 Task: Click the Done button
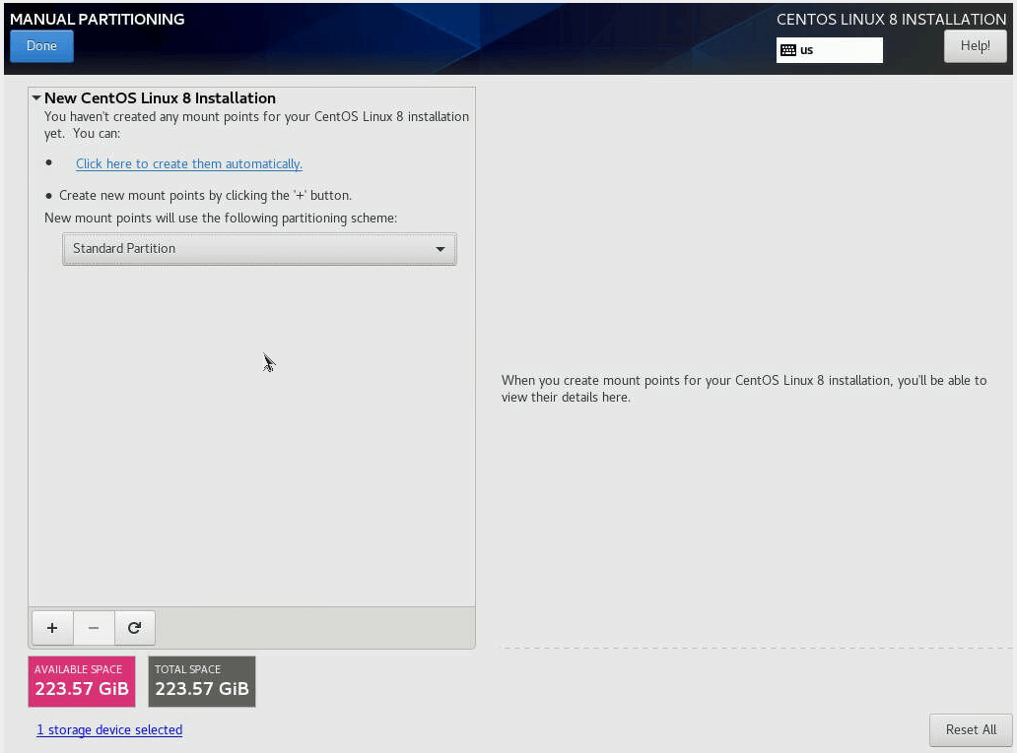(41, 46)
